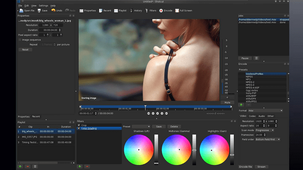Add a filter with green plus icon
303x170 pixels.
click(x=80, y=166)
